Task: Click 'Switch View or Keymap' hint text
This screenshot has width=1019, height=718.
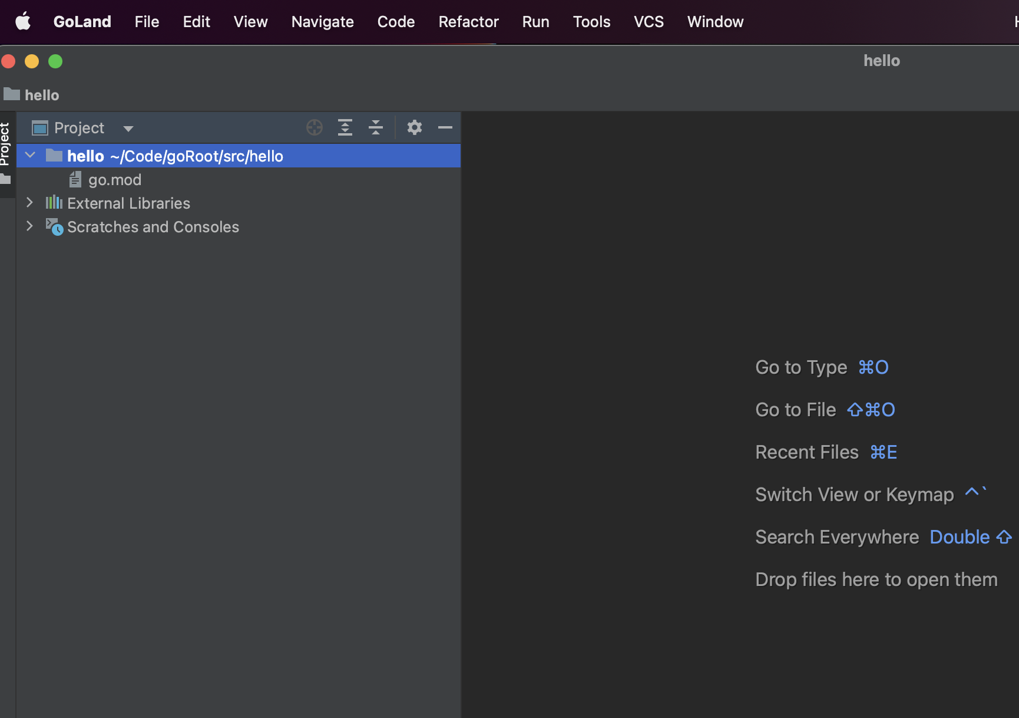Action: [855, 495]
